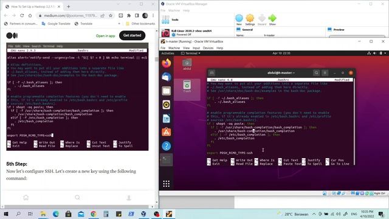
Task: Click the terminal new tab button
Action: click(x=212, y=73)
